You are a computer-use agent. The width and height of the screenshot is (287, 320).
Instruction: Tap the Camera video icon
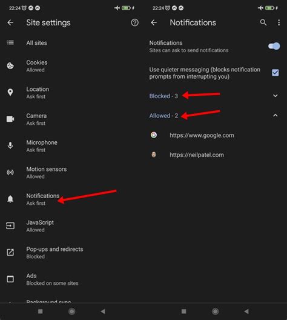(x=10, y=119)
